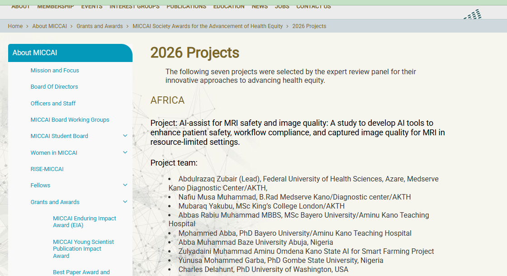This screenshot has width=507, height=276.
Task: Open the ABOUT menu item
Action: click(x=20, y=6)
